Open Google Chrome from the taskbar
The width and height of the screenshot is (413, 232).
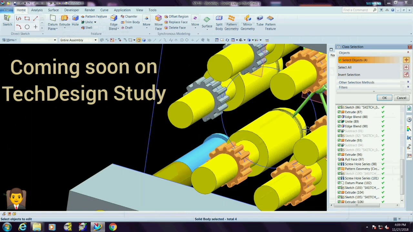pos(112,227)
